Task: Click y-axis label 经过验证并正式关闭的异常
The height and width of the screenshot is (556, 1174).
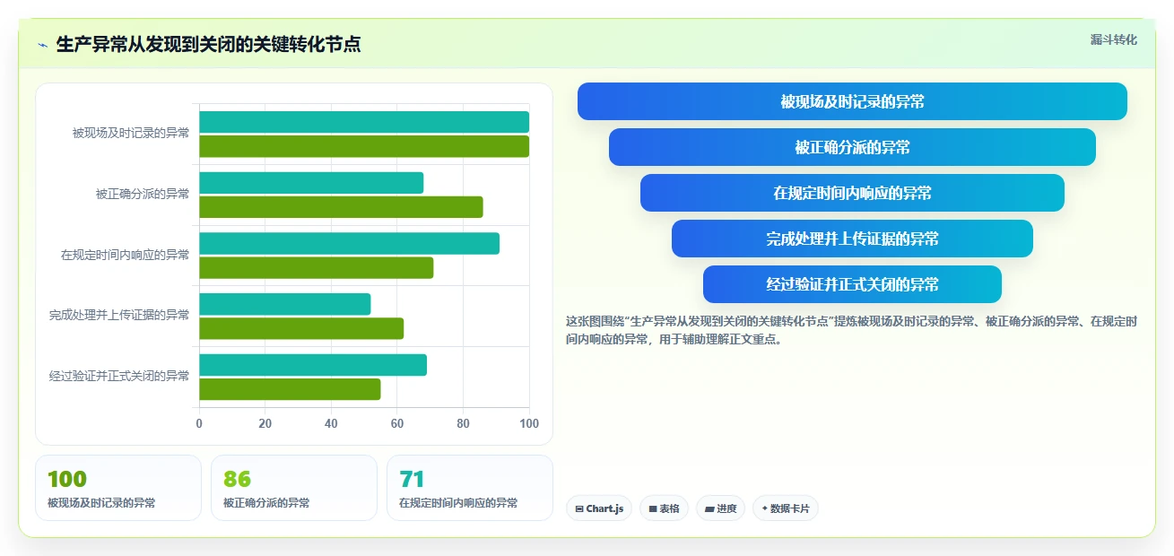Action: (x=119, y=377)
